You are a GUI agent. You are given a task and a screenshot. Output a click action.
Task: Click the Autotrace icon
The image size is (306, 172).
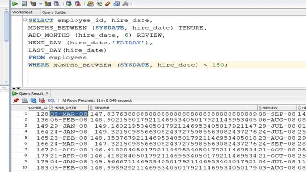pyautogui.click(x=48, y=4)
